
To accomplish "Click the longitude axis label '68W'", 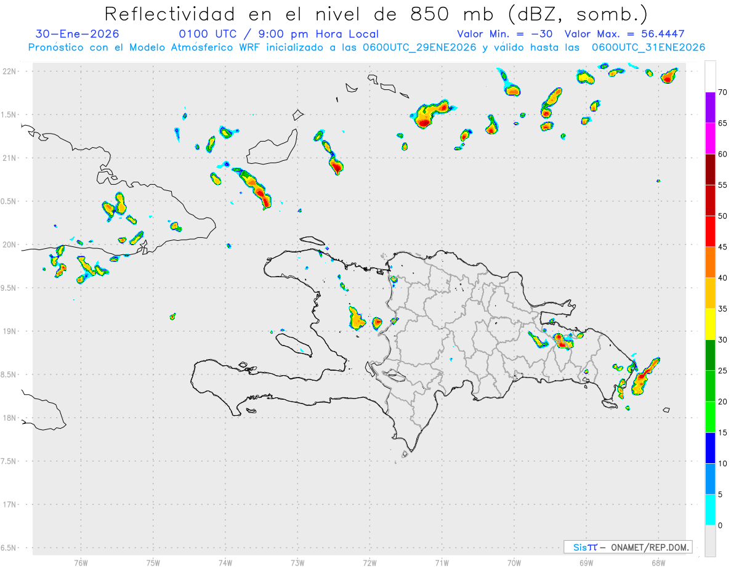I will [658, 562].
